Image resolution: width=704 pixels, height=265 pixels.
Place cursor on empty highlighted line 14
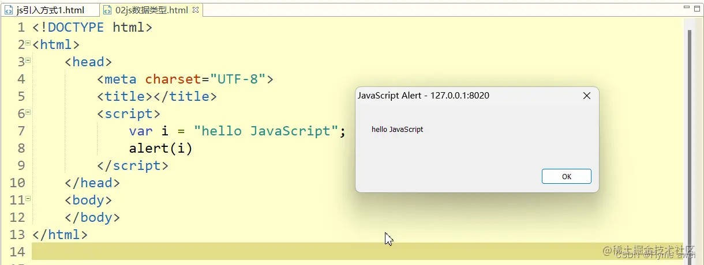click(x=357, y=251)
